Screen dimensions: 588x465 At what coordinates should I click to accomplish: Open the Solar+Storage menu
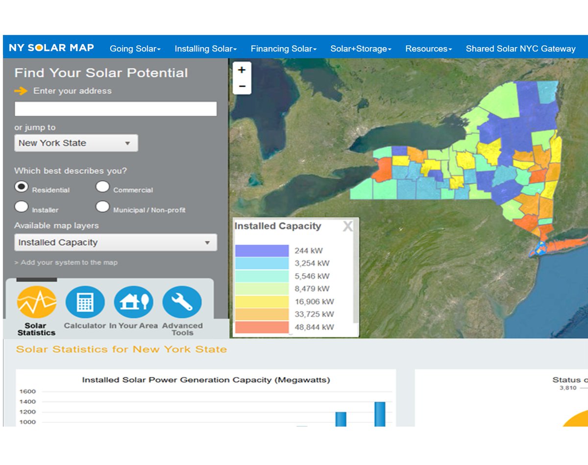(361, 48)
